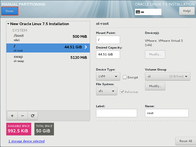Screen dimensions: 196x147
Task: Click the Label input field
Action: click(x=117, y=113)
